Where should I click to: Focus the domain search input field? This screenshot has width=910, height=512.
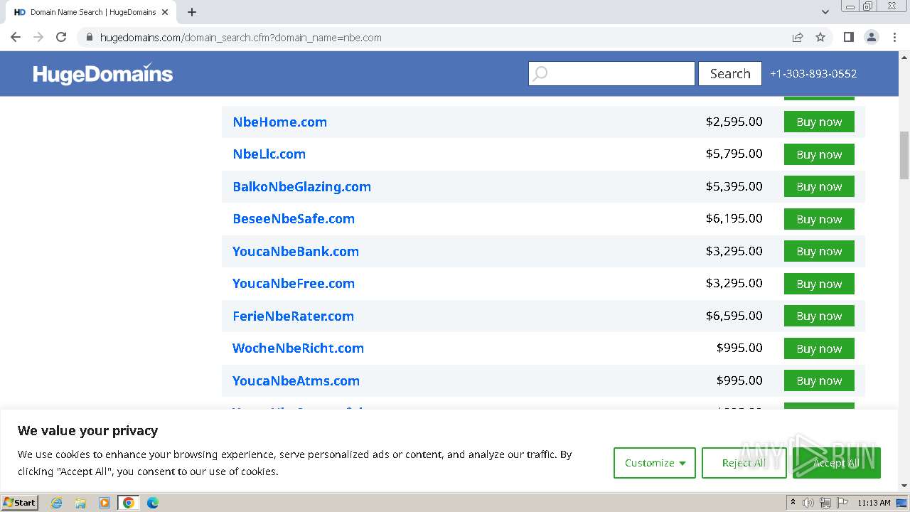pos(611,73)
